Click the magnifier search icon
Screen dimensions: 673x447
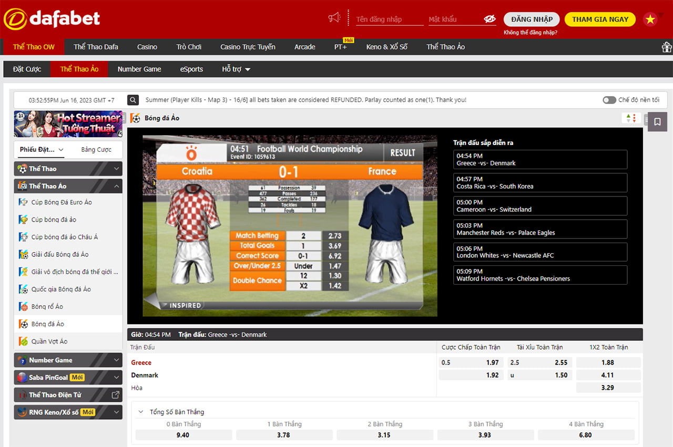coord(134,100)
